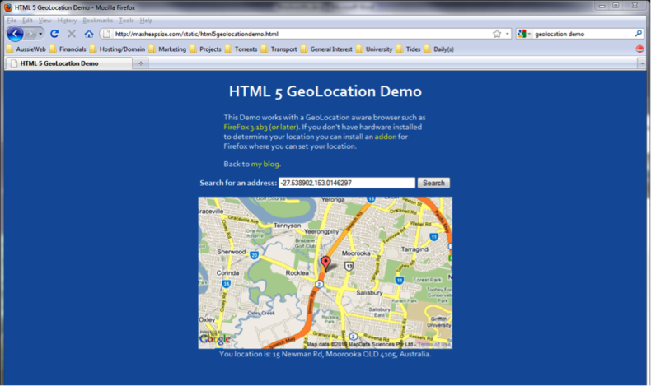Open the Help menu
651x386 pixels.
click(146, 21)
